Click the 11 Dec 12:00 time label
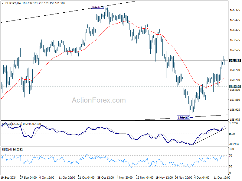The image size is (242, 181). tap(222, 178)
